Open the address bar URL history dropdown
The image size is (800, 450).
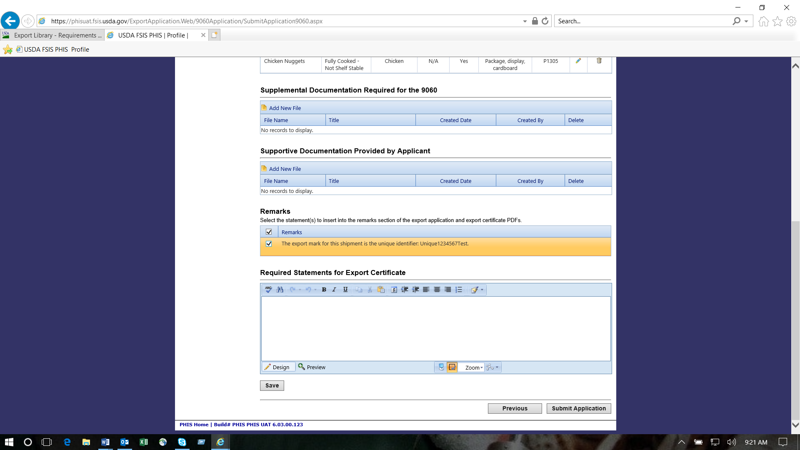point(525,21)
